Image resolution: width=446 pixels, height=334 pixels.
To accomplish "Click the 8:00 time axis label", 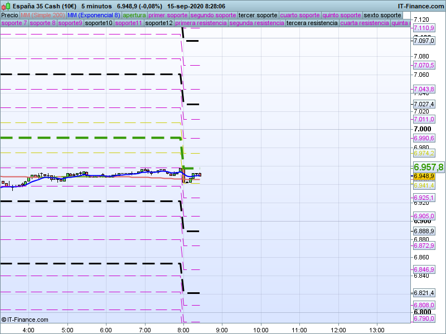I will click(183, 329).
